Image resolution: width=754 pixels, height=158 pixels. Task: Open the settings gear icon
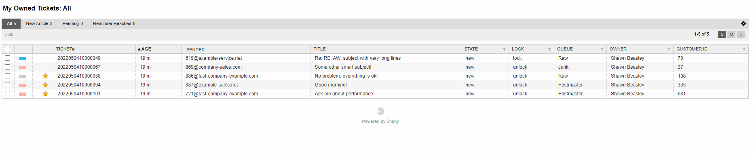click(x=743, y=23)
